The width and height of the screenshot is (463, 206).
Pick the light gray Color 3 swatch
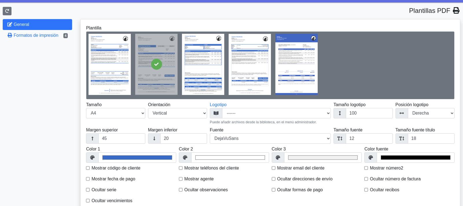[x=323, y=158]
